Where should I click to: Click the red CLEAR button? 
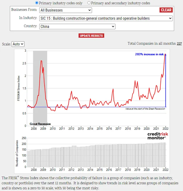click(166, 10)
